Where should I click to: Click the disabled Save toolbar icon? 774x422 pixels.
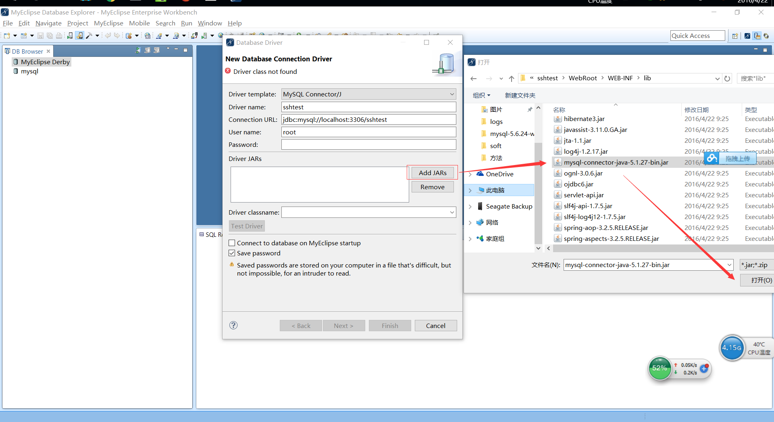40,36
